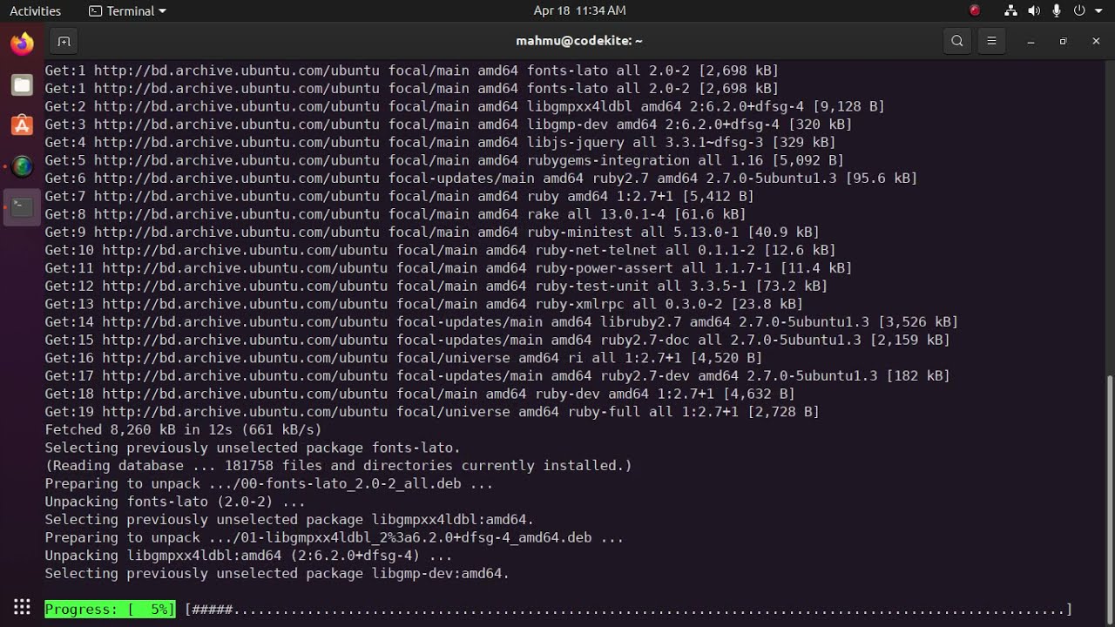Open the Terminal app menu dropdown

[x=127, y=10]
